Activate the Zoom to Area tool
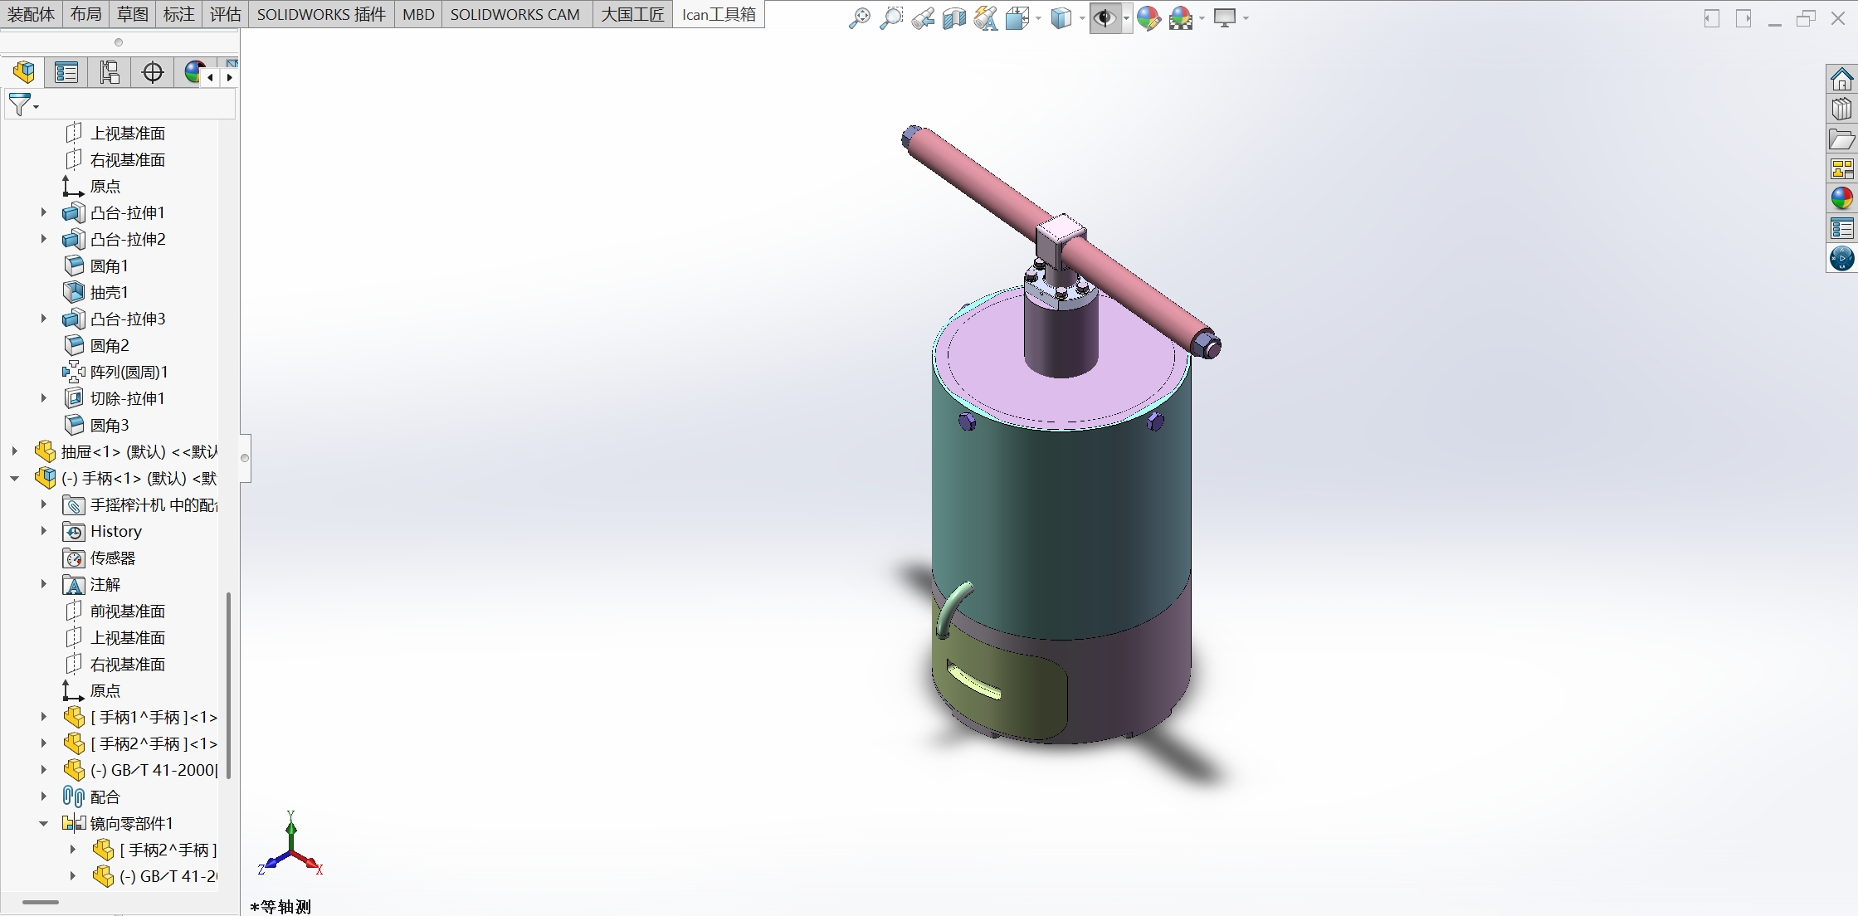This screenshot has height=916, width=1858. tap(890, 18)
